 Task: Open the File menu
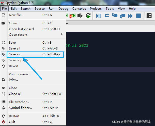(x=5, y=9)
